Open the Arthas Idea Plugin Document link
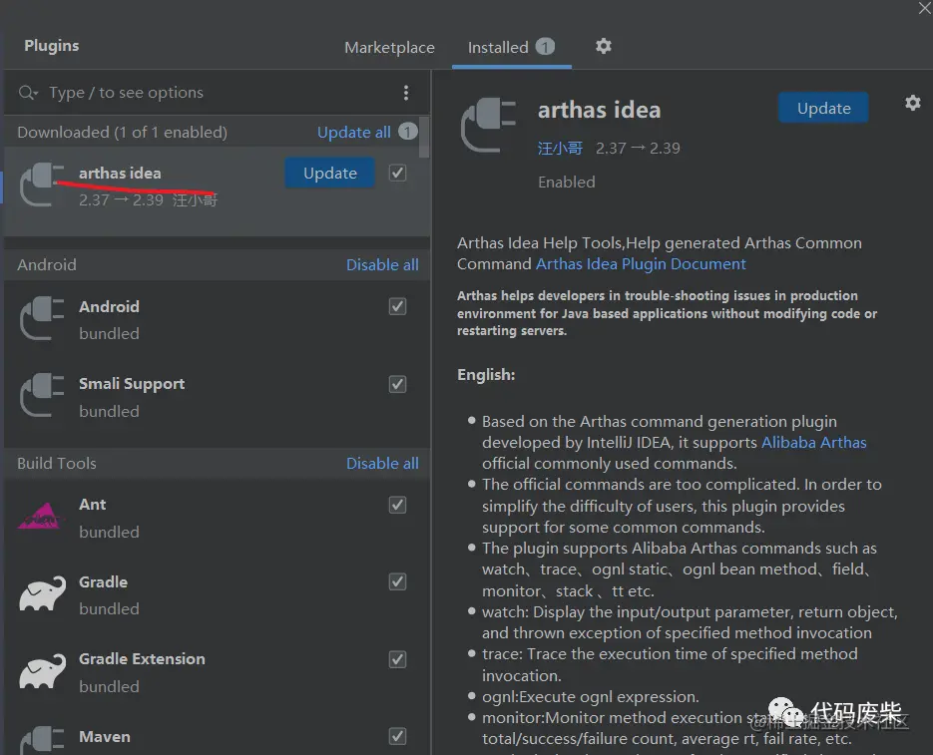The width and height of the screenshot is (933, 755). pyautogui.click(x=641, y=264)
